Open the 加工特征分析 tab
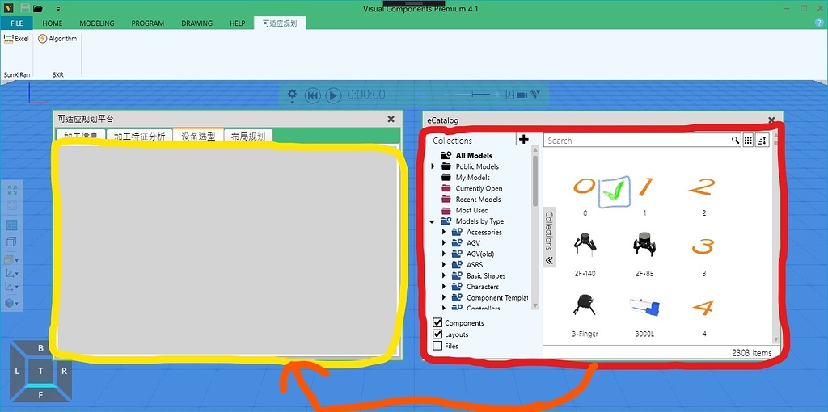The height and width of the screenshot is (412, 828). 140,136
